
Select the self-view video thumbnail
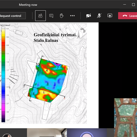126,117
